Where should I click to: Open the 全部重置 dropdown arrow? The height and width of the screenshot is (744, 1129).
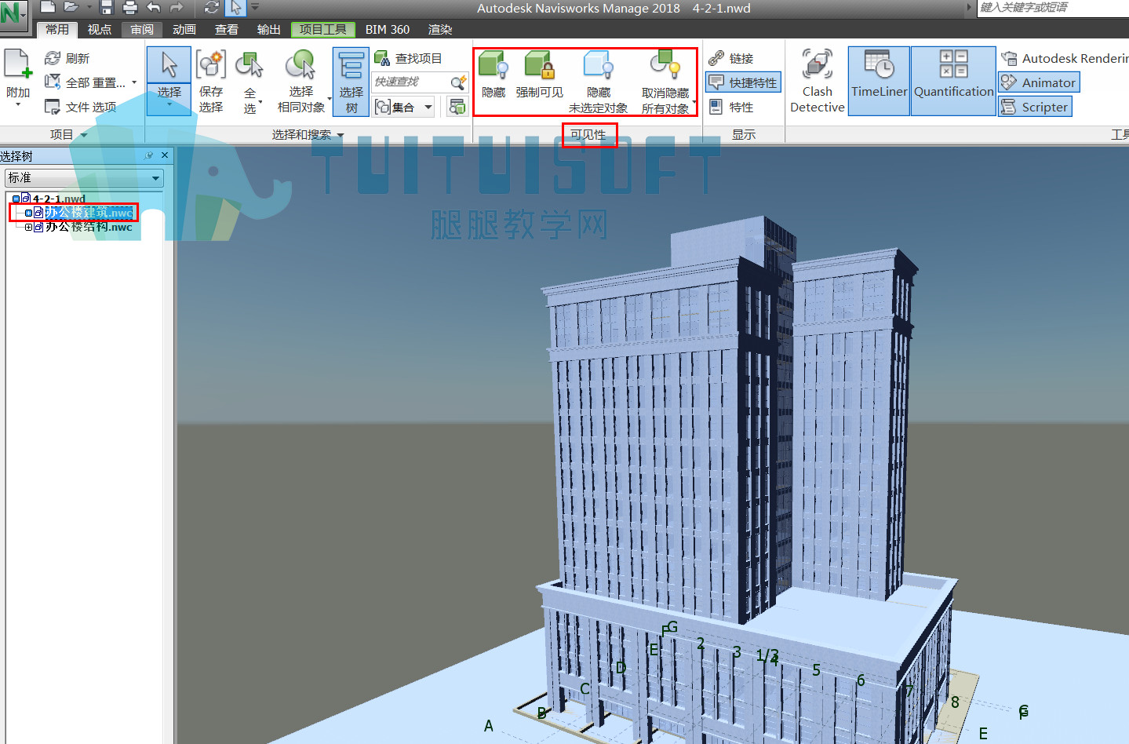[134, 82]
